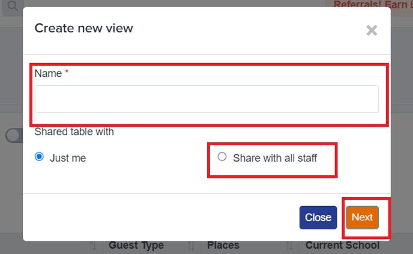Click sort arrows beside Places column

tap(191, 246)
